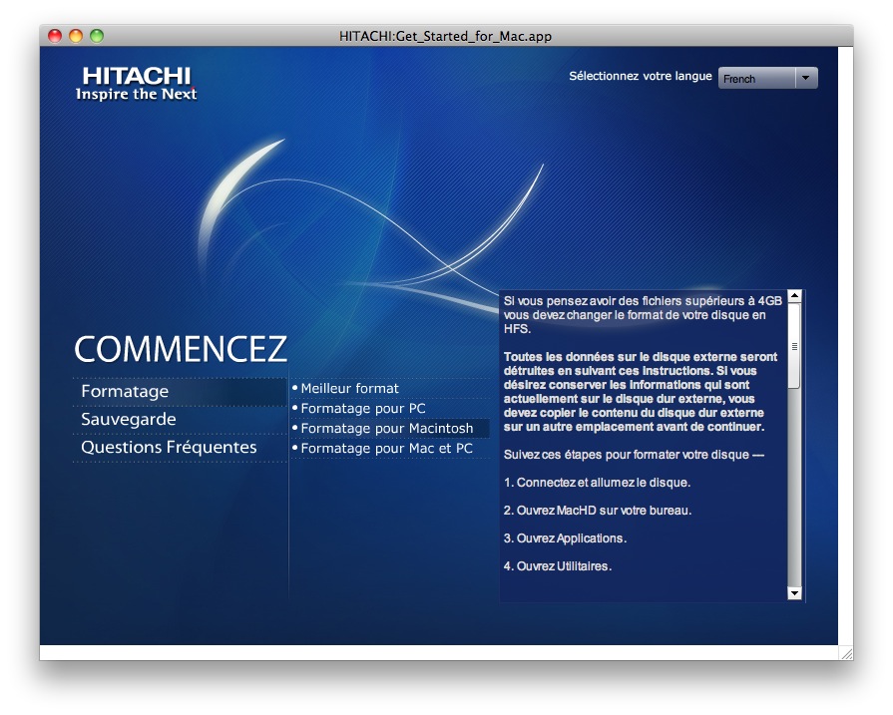This screenshot has width=893, height=715.
Task: Click the Hitachi Inspire the Next logo
Action: (137, 84)
